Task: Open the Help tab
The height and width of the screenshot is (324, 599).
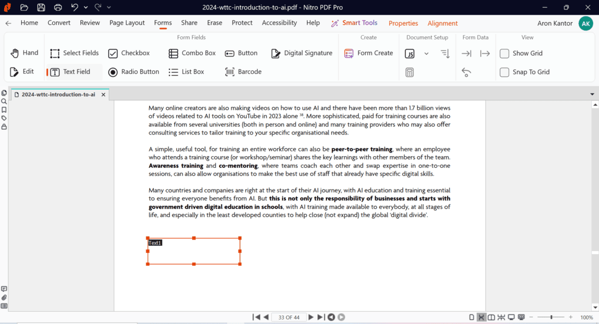Action: point(313,23)
